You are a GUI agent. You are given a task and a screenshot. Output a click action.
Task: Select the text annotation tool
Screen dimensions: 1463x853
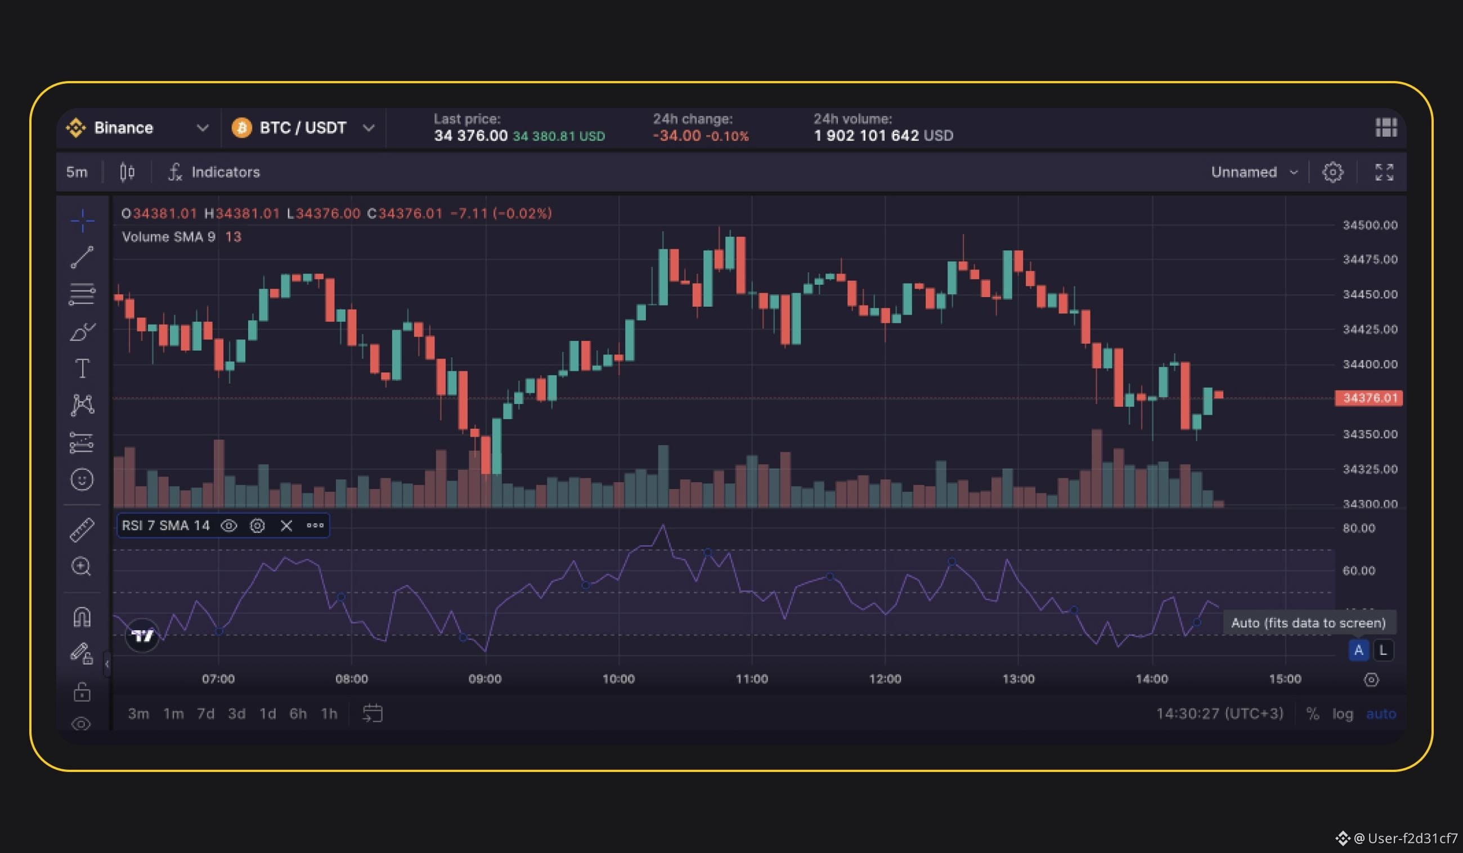(82, 368)
